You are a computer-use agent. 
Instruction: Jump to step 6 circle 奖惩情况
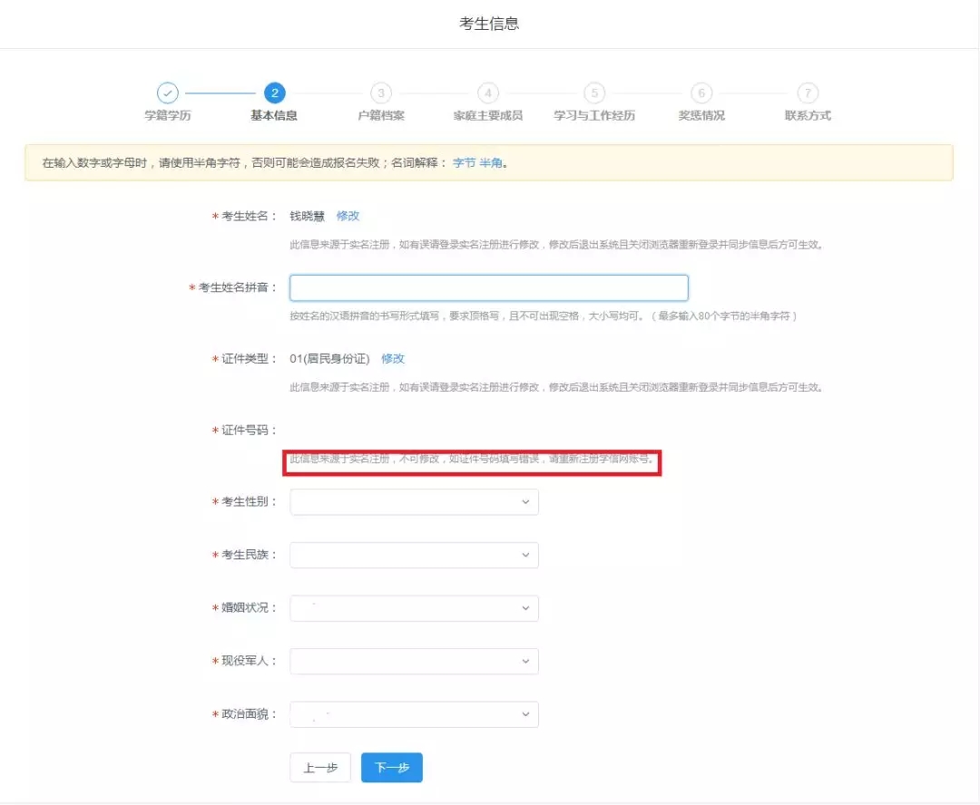tap(701, 92)
